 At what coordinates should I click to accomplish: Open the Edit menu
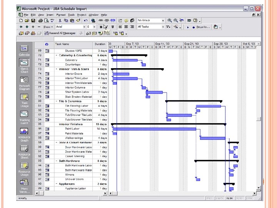click(33, 15)
